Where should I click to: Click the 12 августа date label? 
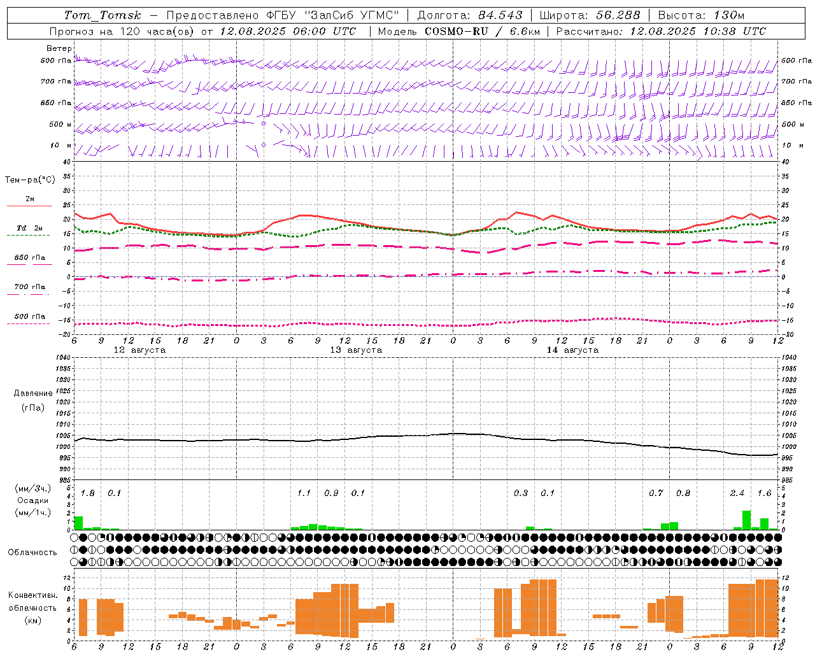[x=139, y=350]
